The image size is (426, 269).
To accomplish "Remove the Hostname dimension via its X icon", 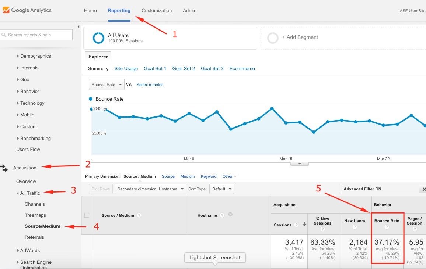I will (230, 215).
